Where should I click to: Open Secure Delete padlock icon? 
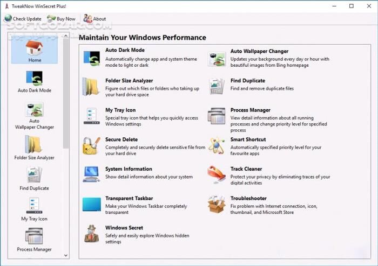pos(91,145)
